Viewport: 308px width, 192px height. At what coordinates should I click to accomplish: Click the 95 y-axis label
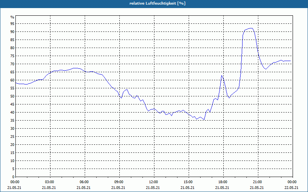coord(12,24)
